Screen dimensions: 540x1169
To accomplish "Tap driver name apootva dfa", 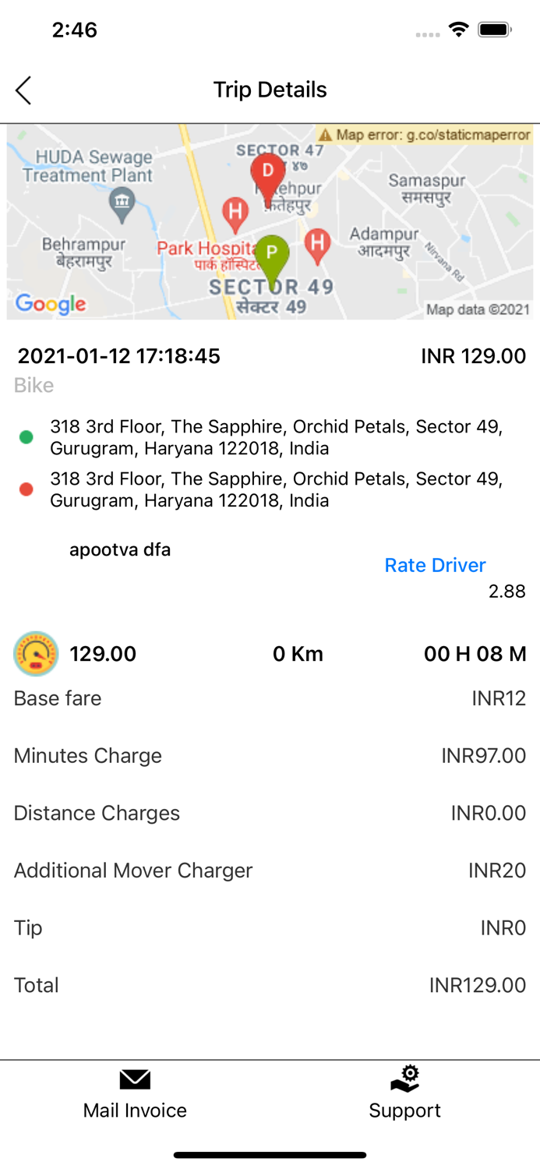I will [120, 550].
